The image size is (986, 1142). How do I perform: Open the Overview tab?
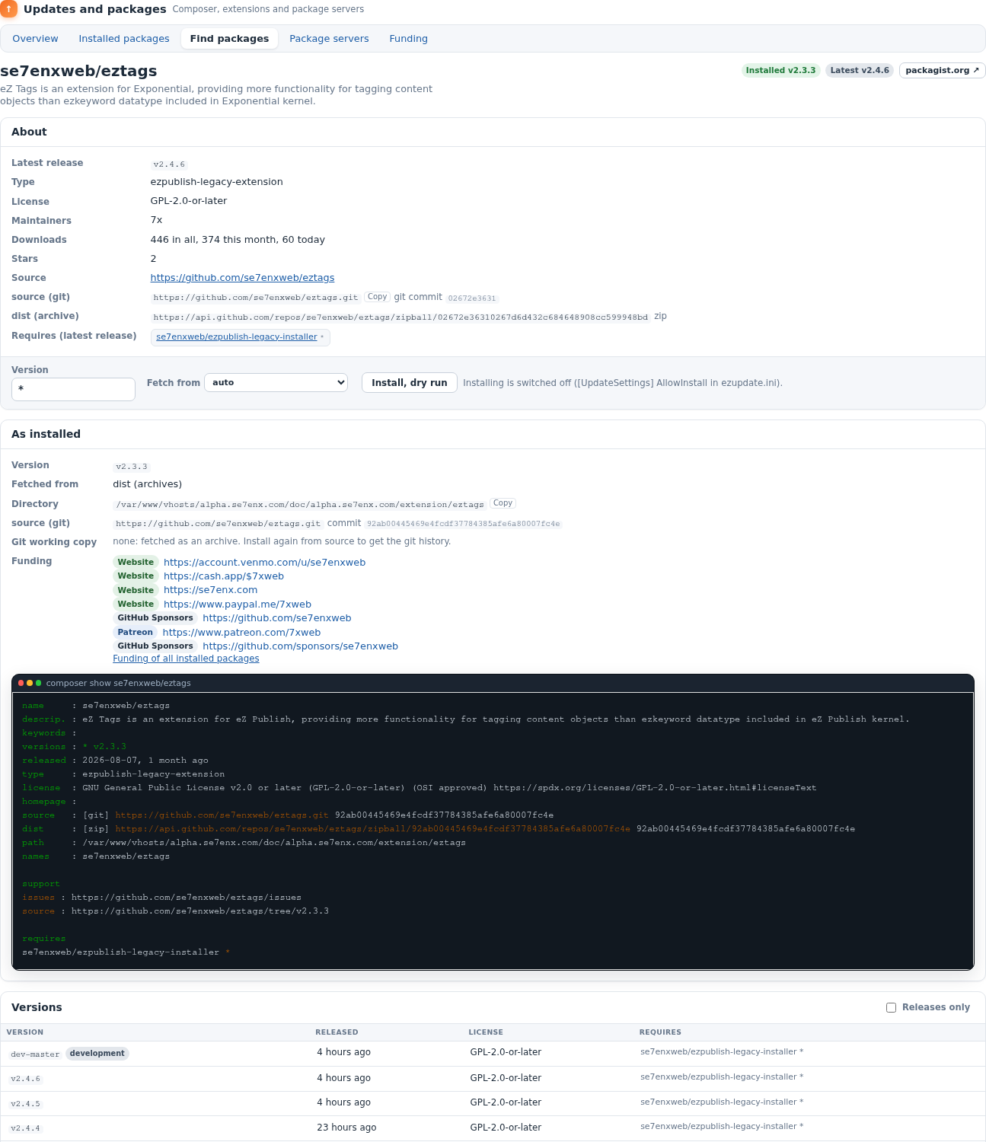tap(35, 39)
